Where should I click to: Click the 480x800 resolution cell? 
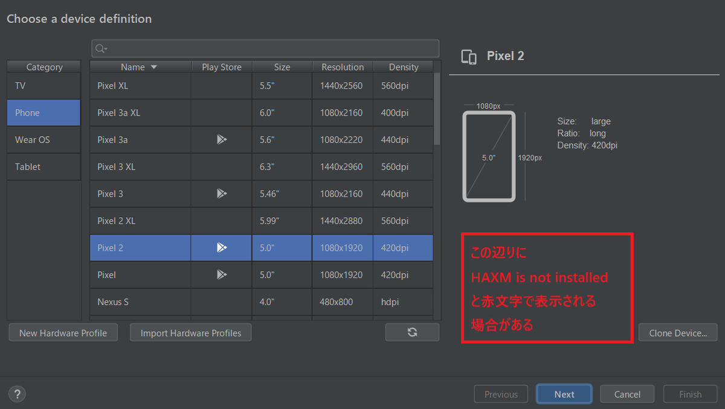(343, 302)
